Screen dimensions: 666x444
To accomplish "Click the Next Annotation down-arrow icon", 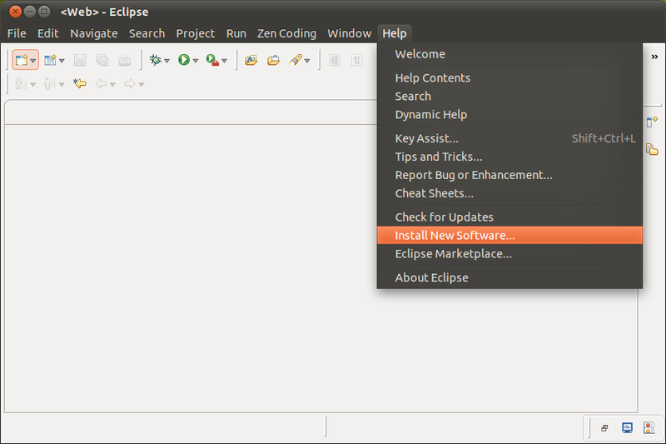I will click(x=20, y=83).
